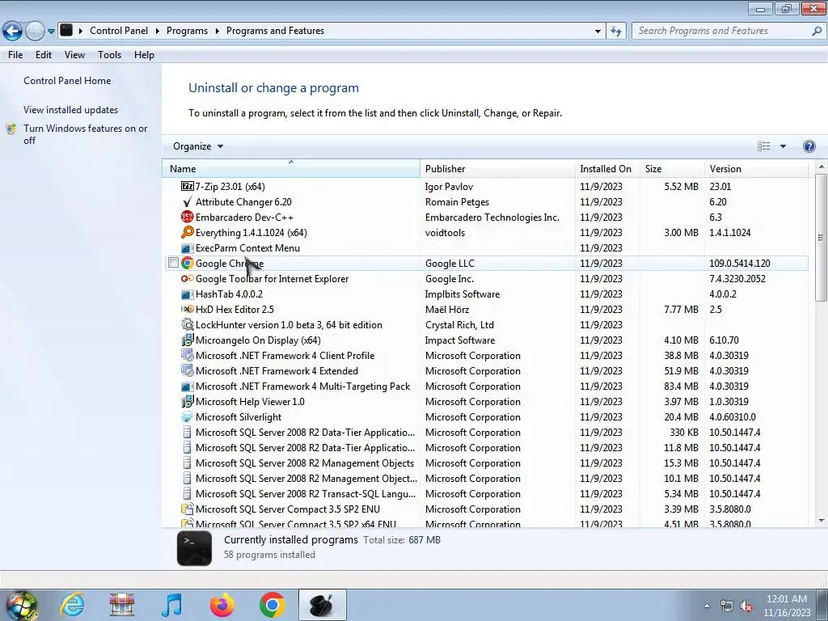Click the change view layout icon
This screenshot has height=621, width=828.
point(763,146)
